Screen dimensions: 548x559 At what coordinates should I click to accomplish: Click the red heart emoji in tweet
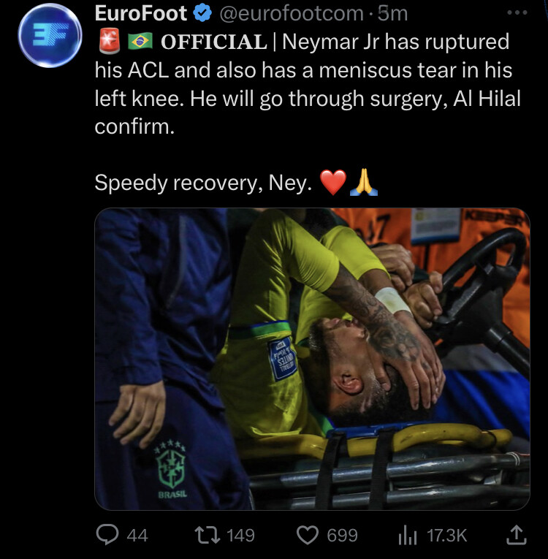point(333,182)
